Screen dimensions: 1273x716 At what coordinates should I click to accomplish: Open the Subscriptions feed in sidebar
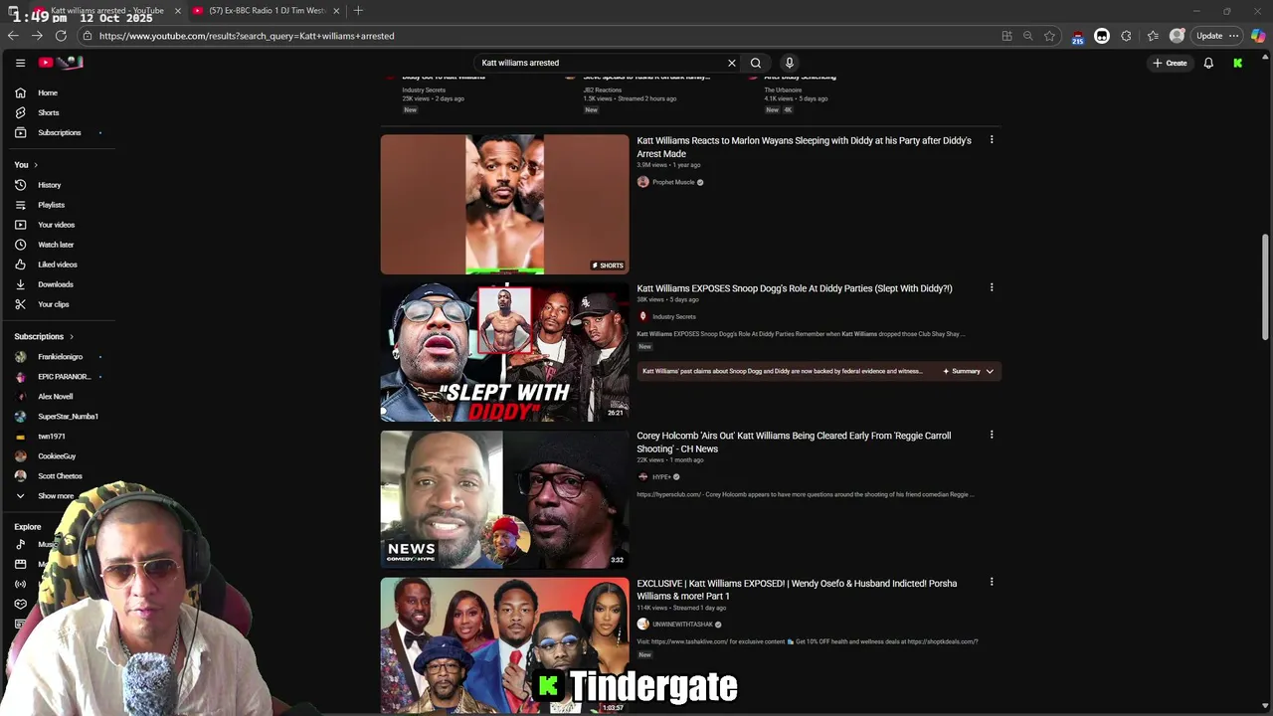click(58, 132)
